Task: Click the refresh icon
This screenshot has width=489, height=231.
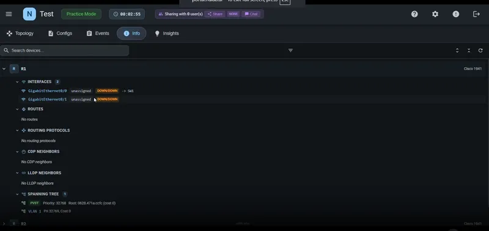Action: coord(480,51)
